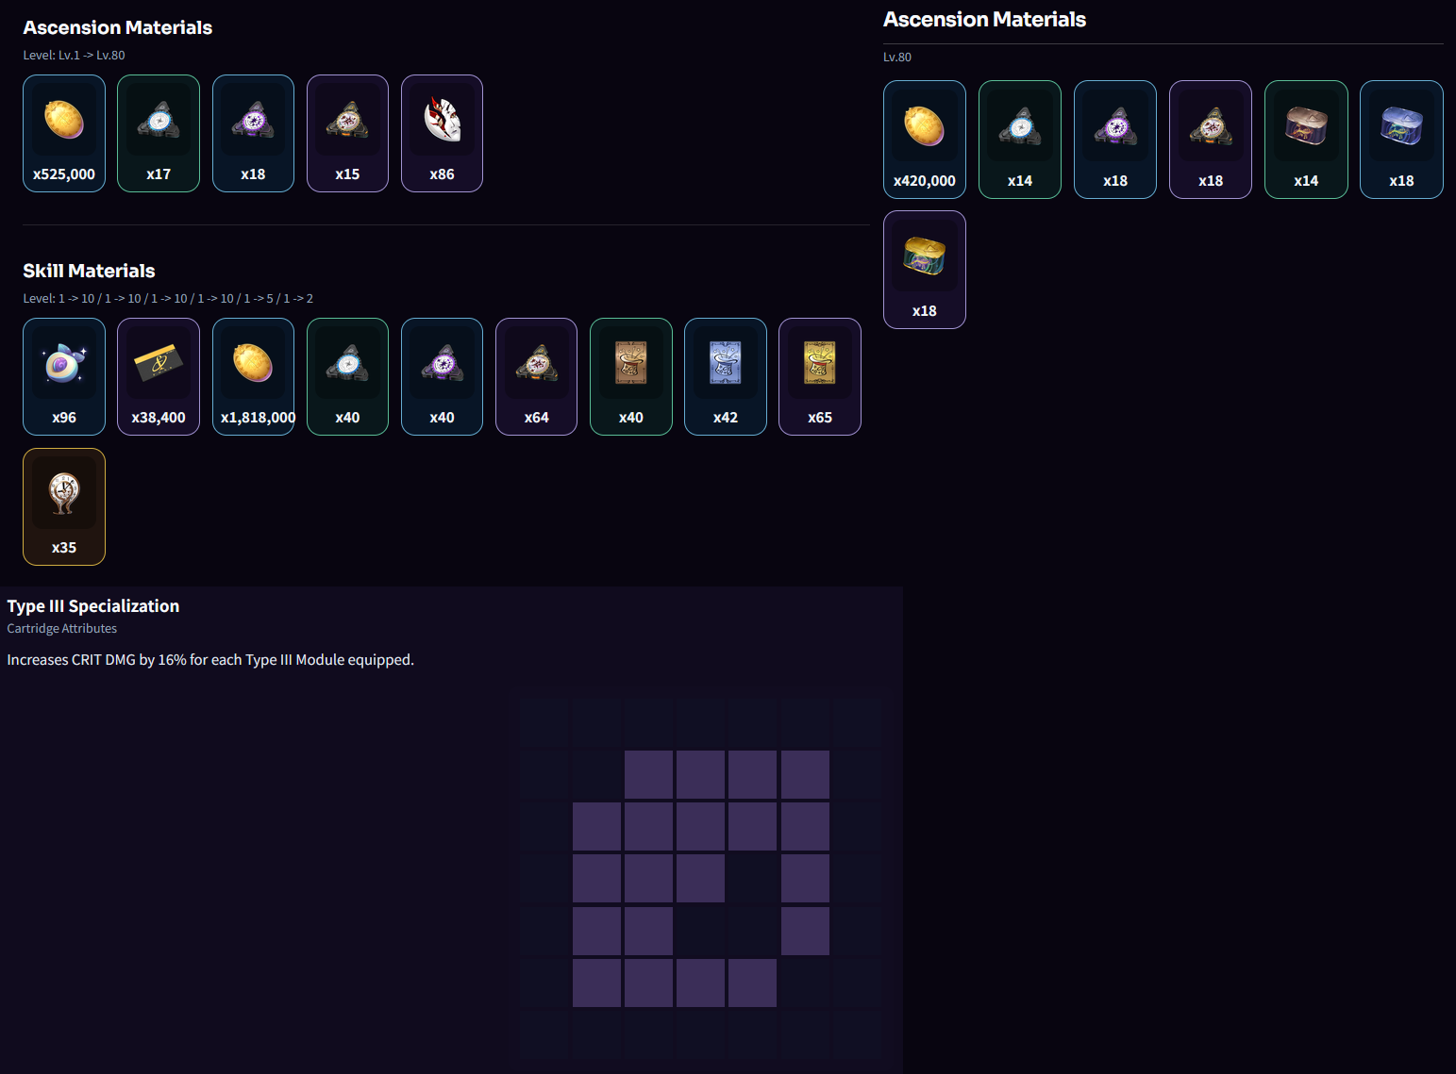
Task: Select the 'Increases CRIT DMG by 16%' description
Action: [x=210, y=660]
